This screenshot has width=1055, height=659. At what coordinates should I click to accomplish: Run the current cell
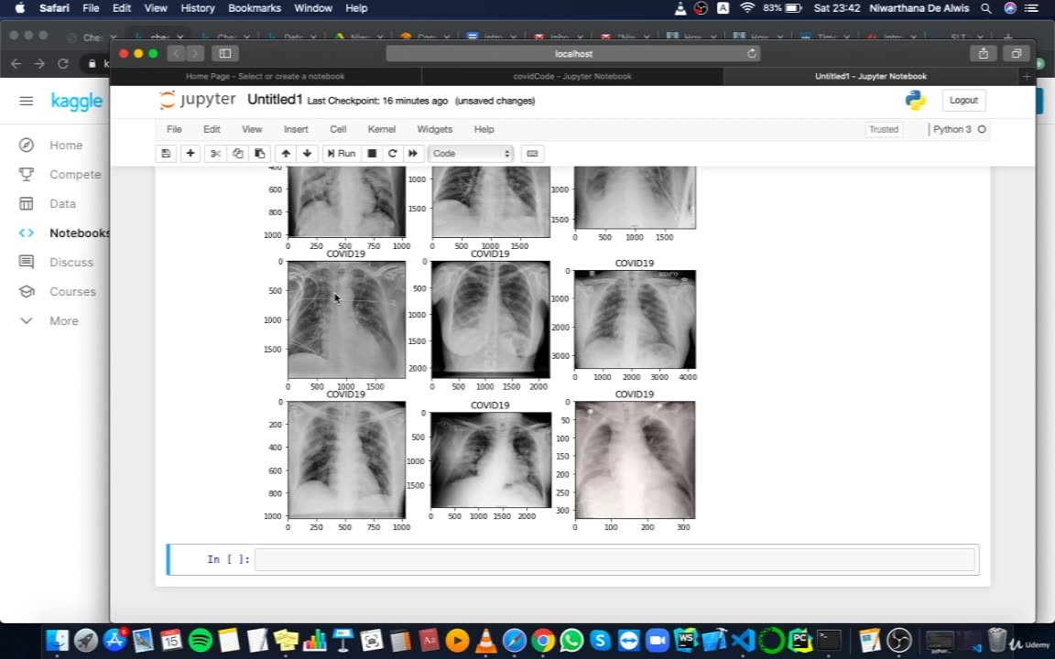coord(341,154)
